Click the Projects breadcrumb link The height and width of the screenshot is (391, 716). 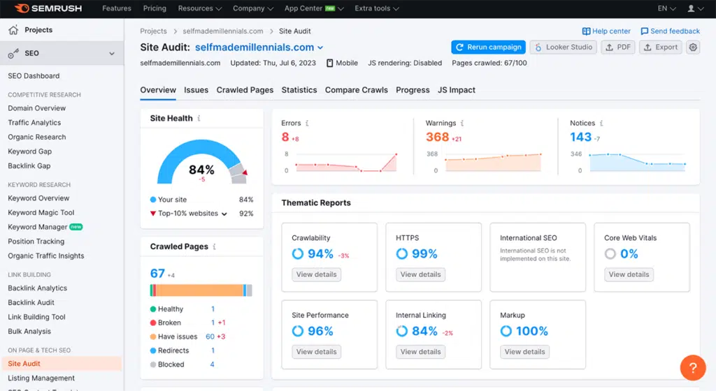point(153,31)
